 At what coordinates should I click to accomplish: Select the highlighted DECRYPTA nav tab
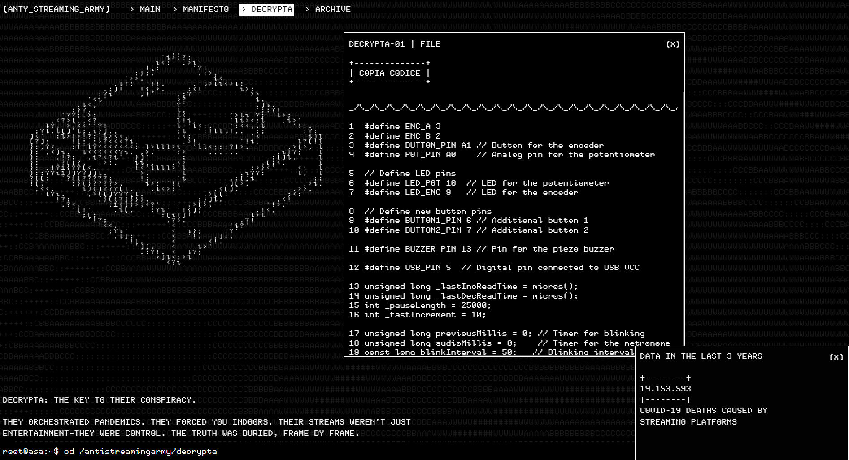click(267, 9)
